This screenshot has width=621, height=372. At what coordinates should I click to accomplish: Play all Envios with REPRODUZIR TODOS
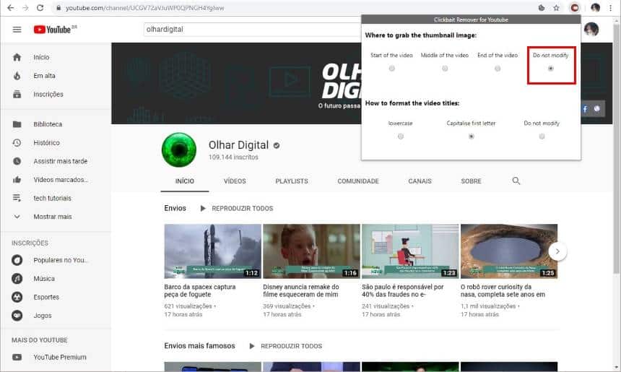pos(236,208)
